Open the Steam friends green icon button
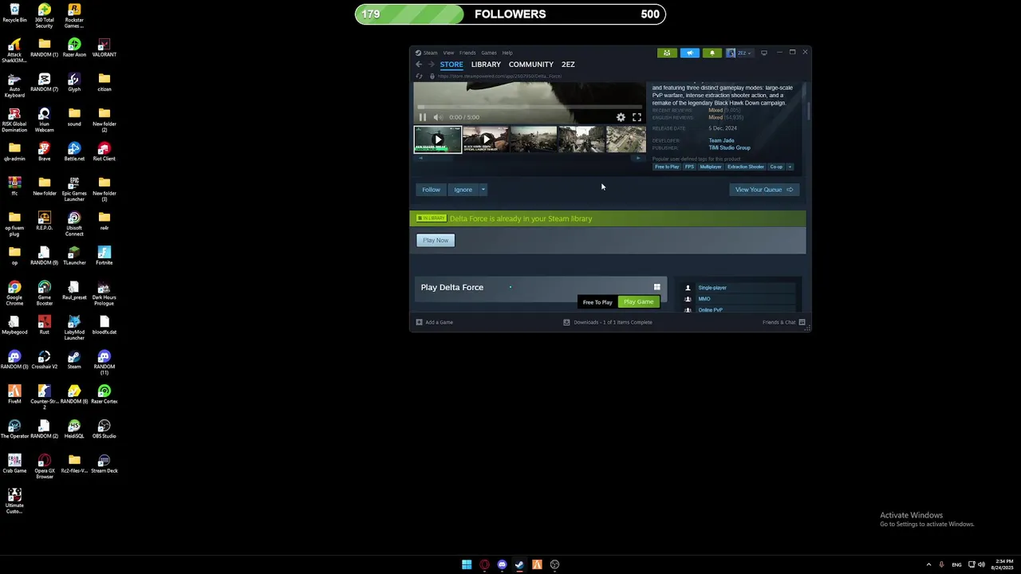Viewport: 1021px width, 574px height. tap(667, 53)
